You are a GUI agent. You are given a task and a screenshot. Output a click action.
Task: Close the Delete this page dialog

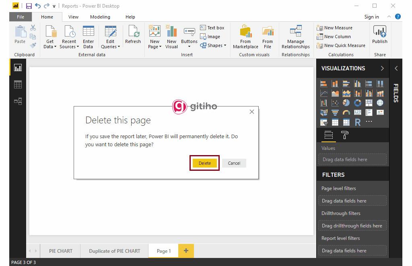coord(252,112)
